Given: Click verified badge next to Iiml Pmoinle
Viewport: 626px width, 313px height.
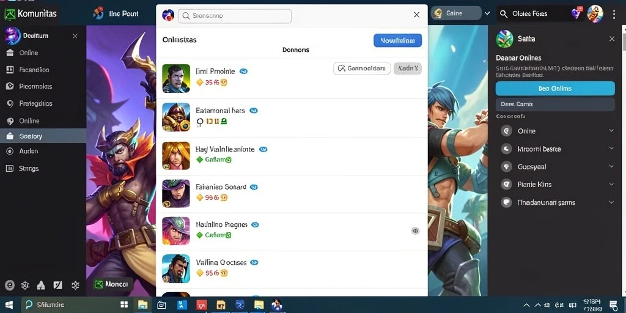Looking at the screenshot, I should 243,72.
